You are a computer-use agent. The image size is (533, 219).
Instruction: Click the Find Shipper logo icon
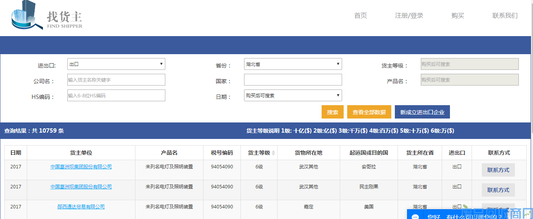coord(26,16)
